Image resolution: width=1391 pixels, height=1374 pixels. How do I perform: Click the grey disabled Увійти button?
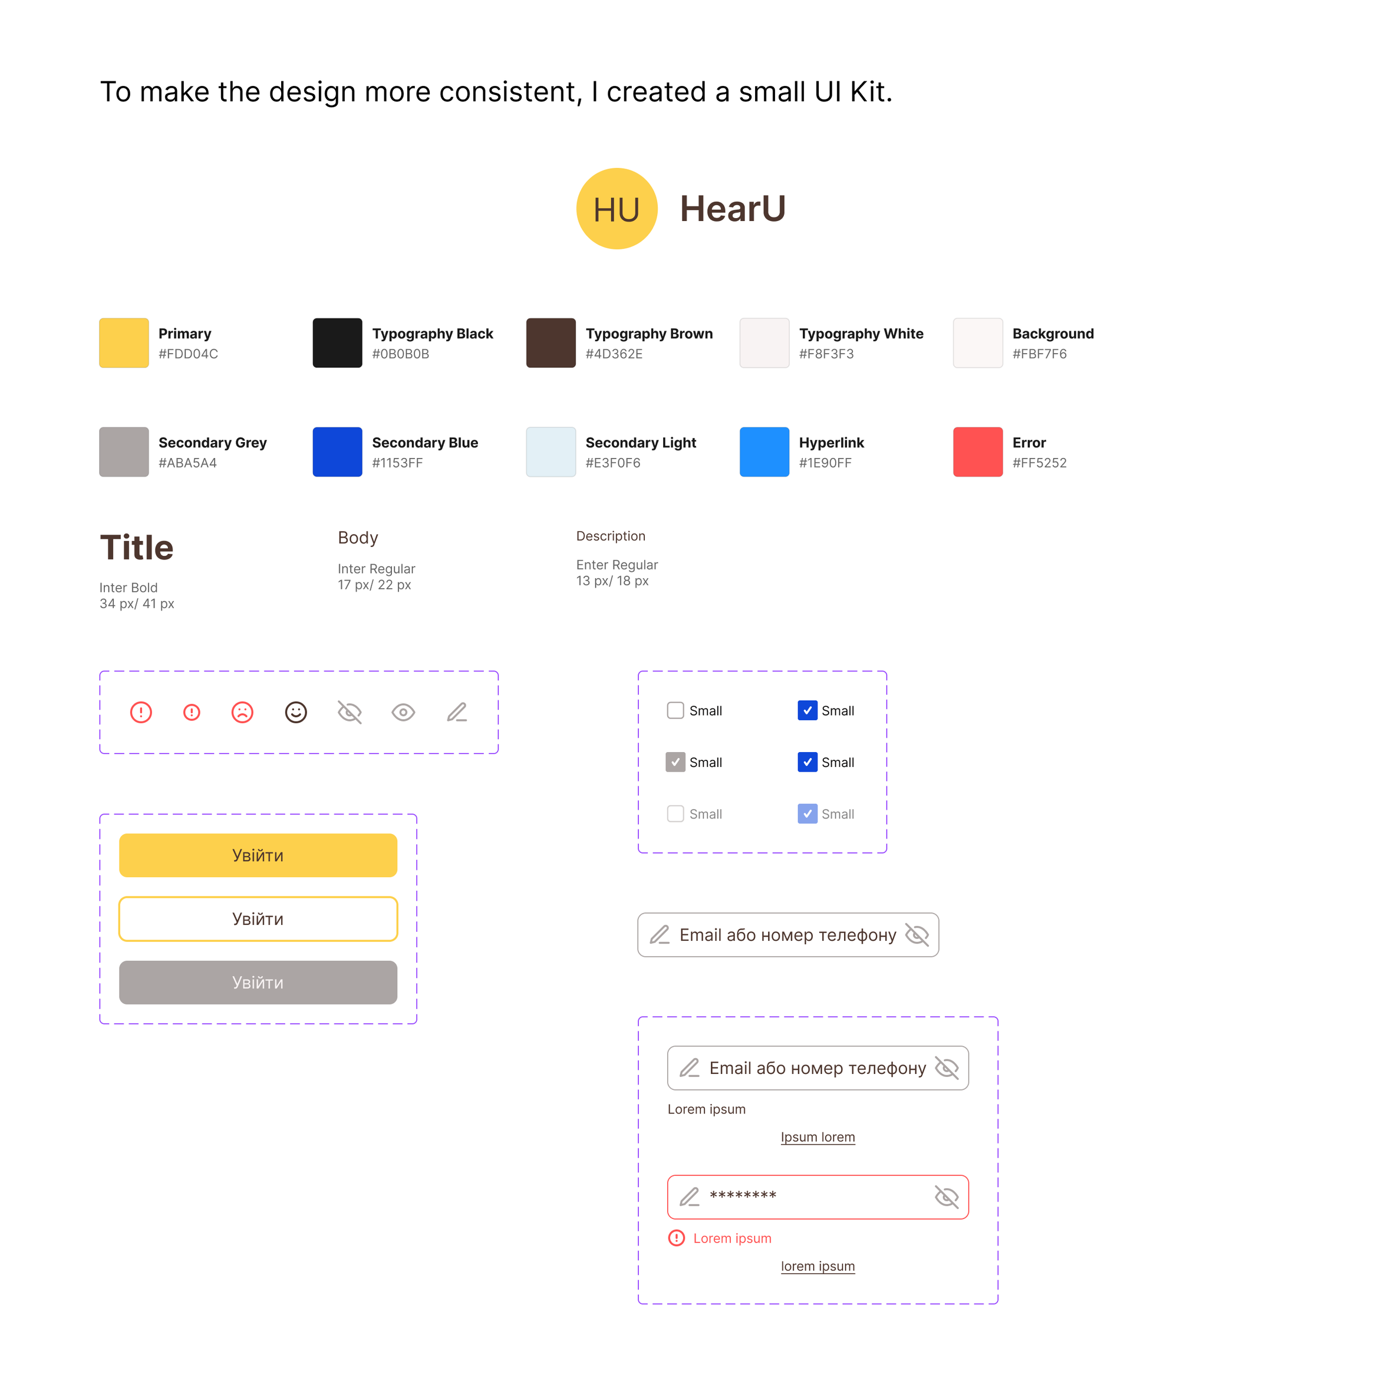pos(258,982)
